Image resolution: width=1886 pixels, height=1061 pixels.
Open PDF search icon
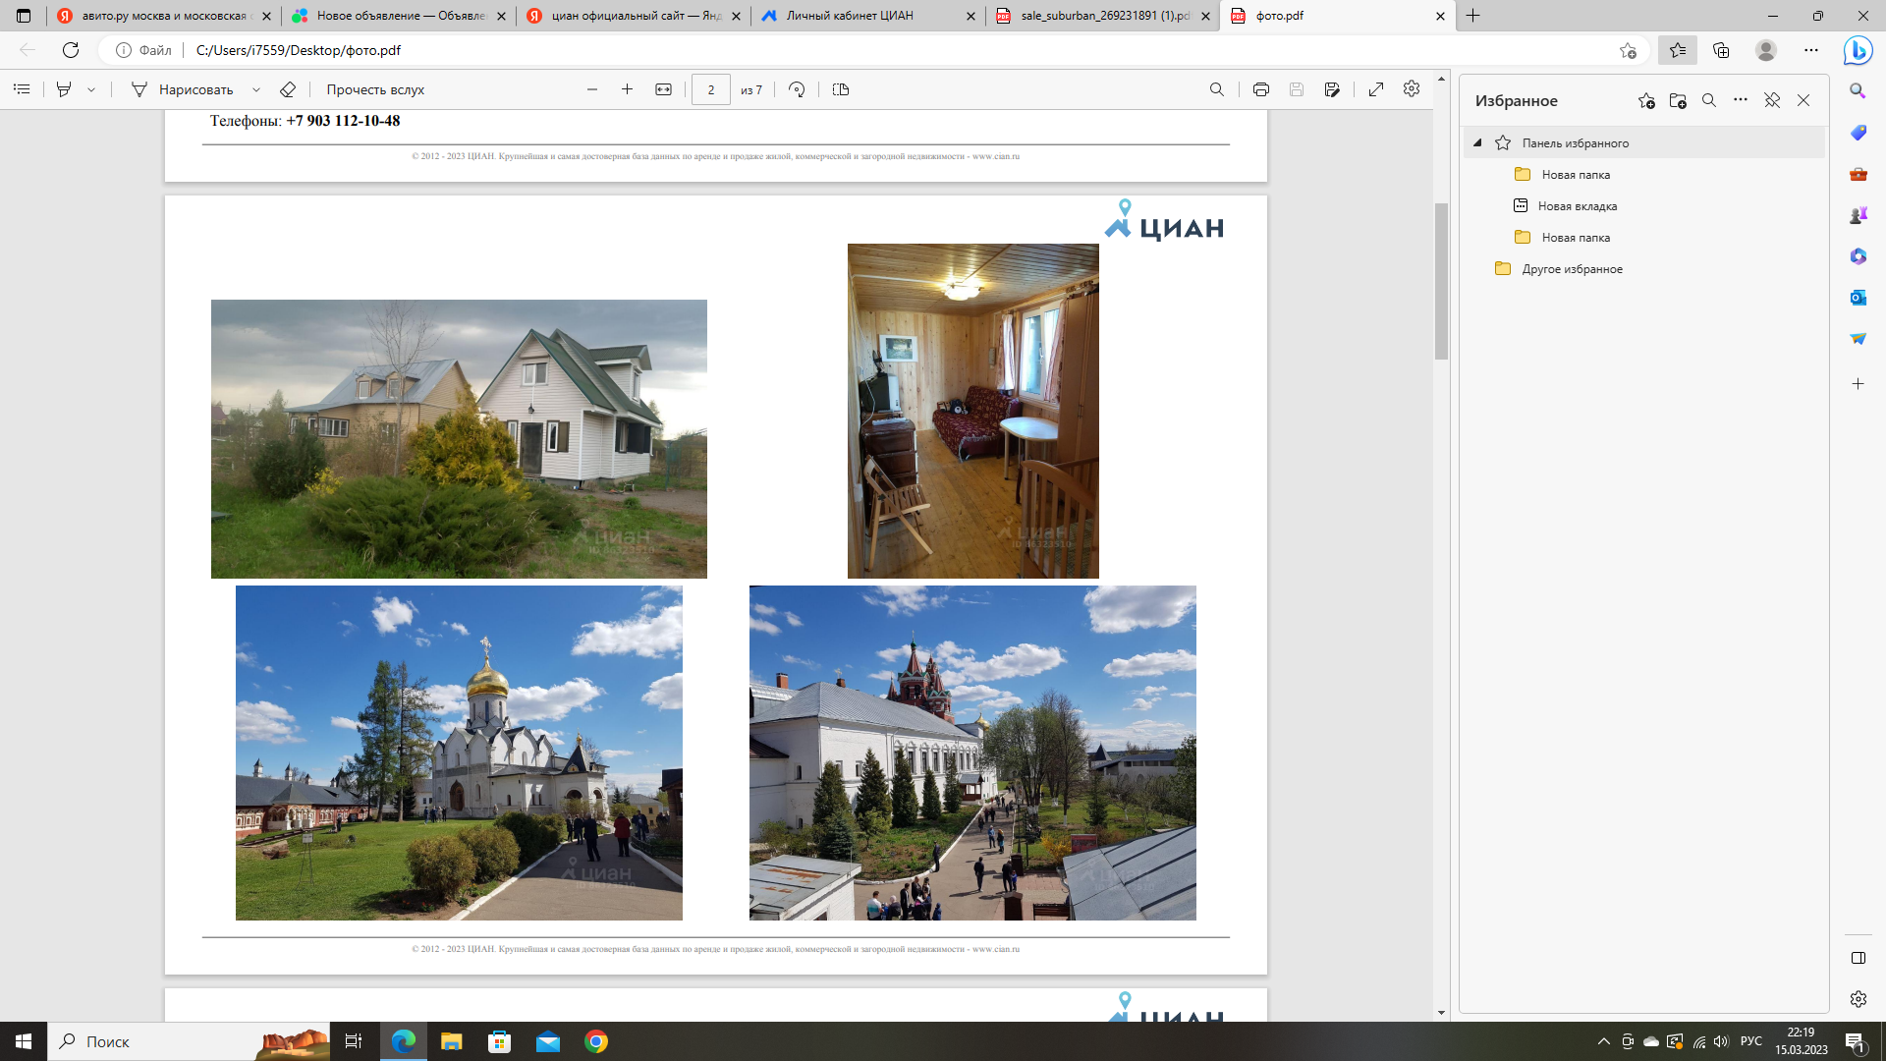tap(1216, 89)
